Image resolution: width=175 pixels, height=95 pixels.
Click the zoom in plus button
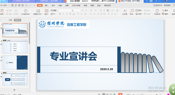(157, 95)
